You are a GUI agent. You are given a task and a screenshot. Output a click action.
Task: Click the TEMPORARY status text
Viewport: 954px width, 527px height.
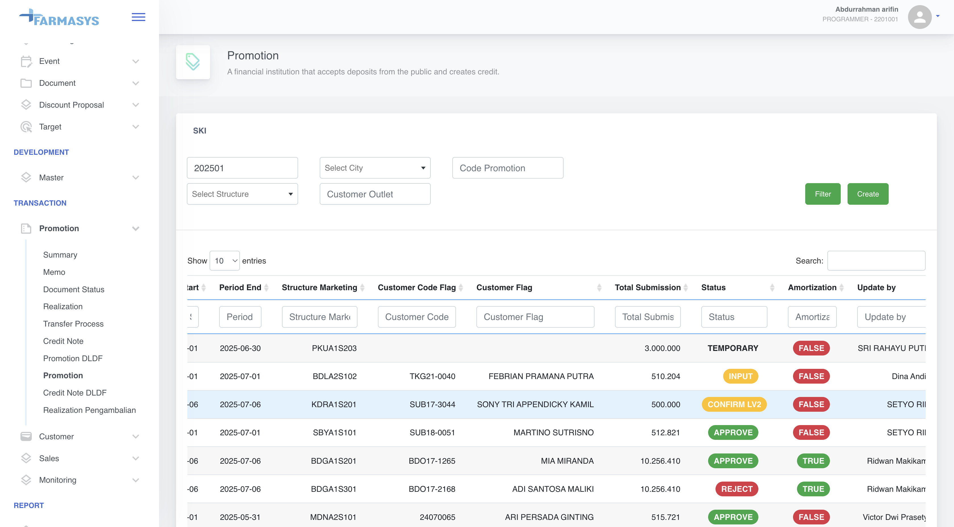click(733, 348)
